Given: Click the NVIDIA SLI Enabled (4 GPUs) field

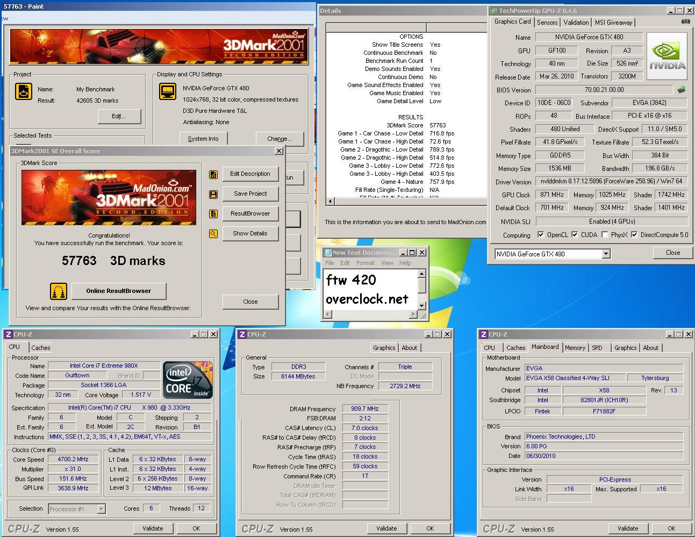Looking at the screenshot, I should click(612, 221).
